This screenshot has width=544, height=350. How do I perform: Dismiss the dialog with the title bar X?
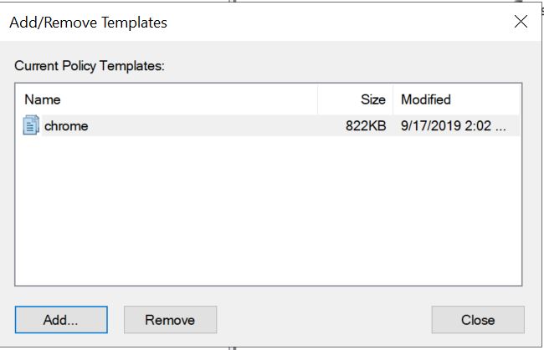[x=520, y=23]
